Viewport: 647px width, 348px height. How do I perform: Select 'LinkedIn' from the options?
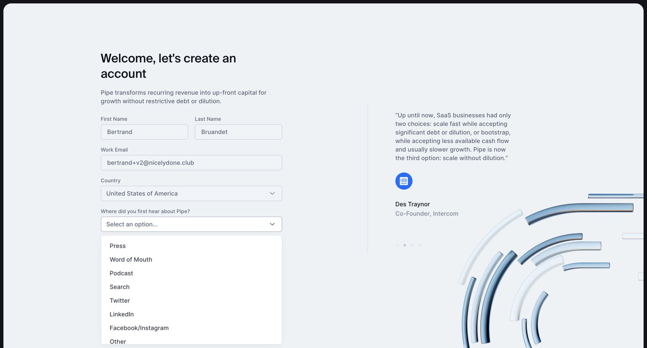tap(191, 314)
